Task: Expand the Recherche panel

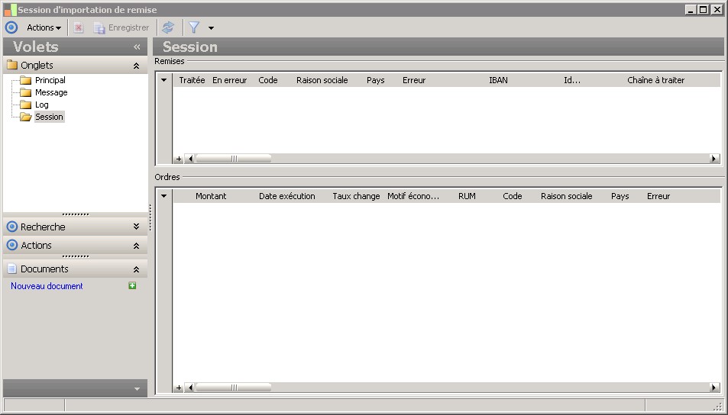Action: 136,227
